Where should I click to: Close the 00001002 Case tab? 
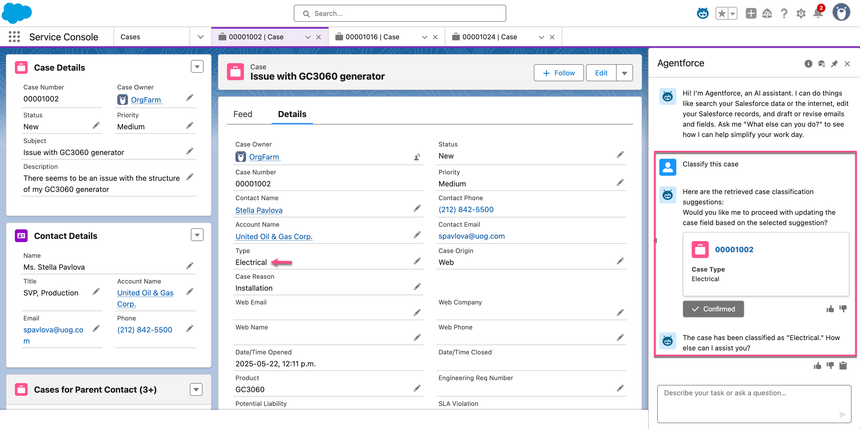pyautogui.click(x=319, y=37)
